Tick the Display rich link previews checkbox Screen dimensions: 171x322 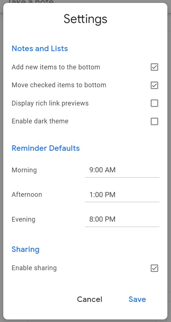coord(154,103)
